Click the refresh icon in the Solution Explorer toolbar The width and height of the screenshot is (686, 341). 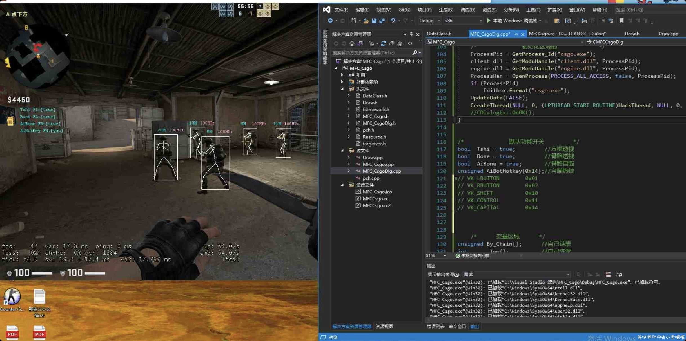point(383,43)
